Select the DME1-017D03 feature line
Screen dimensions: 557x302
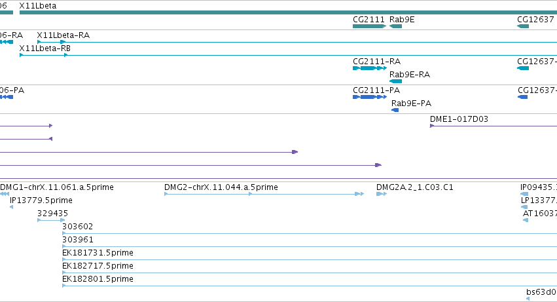point(494,126)
